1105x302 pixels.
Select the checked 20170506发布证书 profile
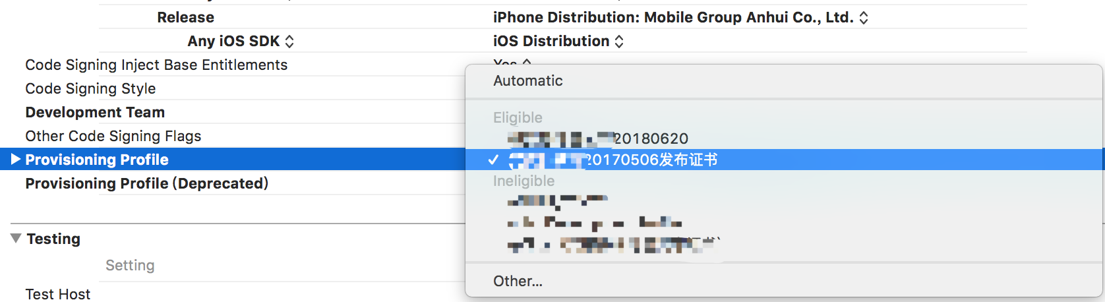pos(613,160)
